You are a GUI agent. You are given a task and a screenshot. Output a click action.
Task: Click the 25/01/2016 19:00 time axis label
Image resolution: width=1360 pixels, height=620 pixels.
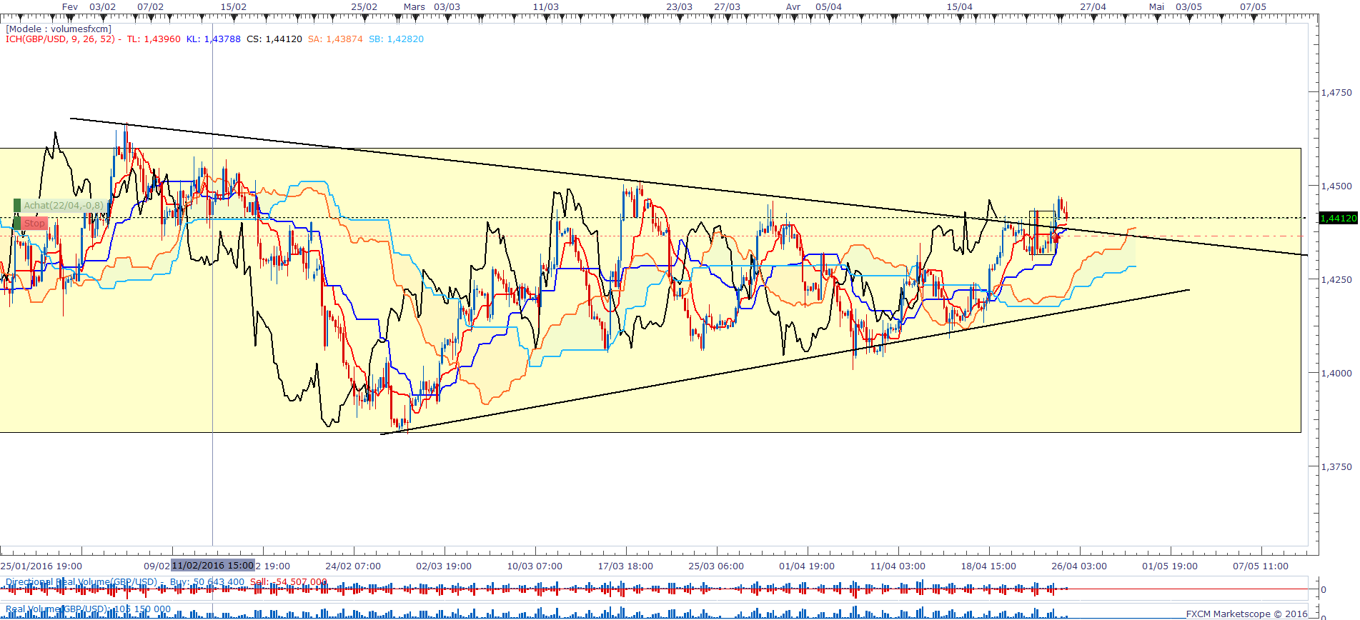(x=41, y=566)
